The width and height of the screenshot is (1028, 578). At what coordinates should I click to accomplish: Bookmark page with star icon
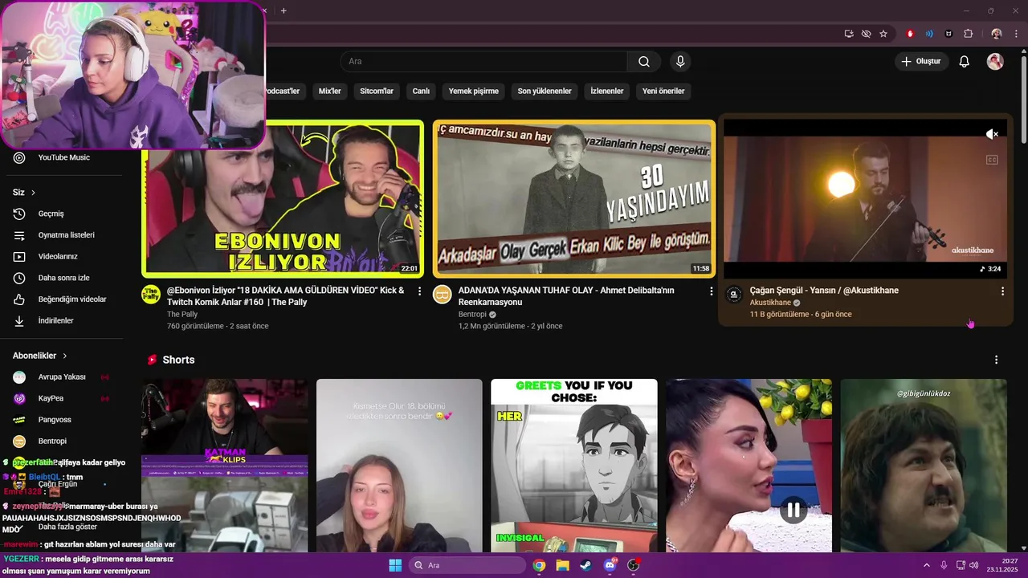click(x=883, y=34)
